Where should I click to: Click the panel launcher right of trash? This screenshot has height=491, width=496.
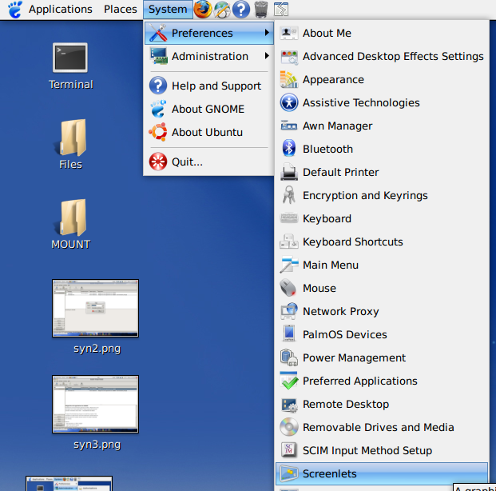[x=281, y=10]
